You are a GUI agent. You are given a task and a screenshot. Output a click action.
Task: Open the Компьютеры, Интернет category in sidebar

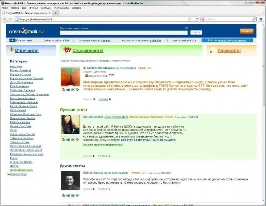click(x=24, y=102)
